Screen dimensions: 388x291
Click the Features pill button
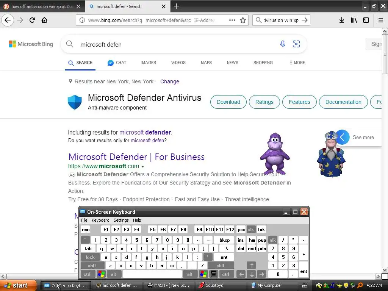299,102
